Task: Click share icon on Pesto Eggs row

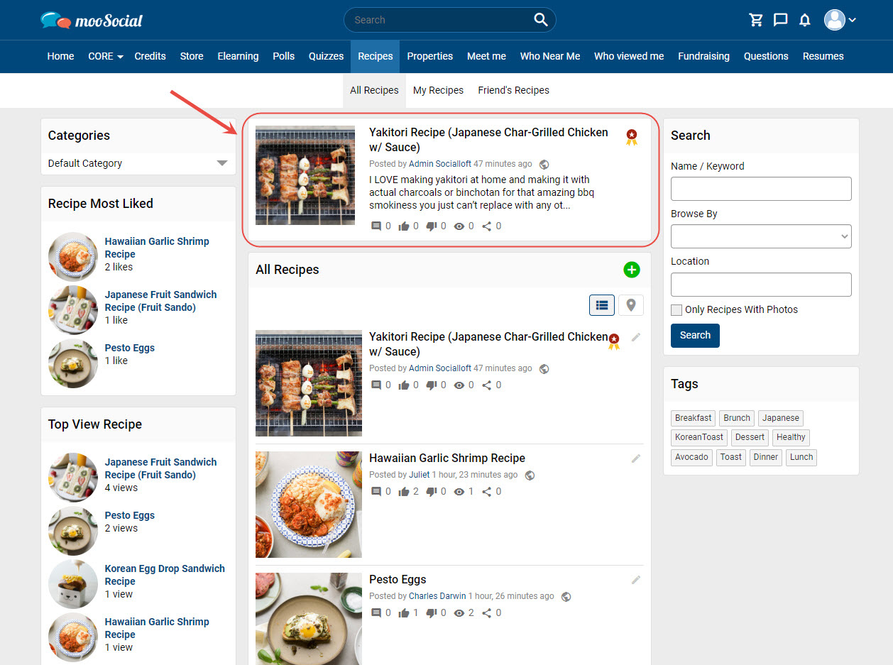Action: coord(487,612)
